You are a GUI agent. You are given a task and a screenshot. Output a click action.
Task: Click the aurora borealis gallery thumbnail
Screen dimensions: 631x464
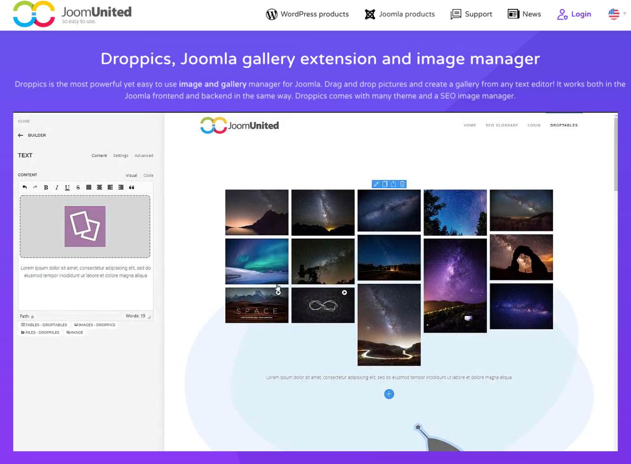tap(257, 261)
